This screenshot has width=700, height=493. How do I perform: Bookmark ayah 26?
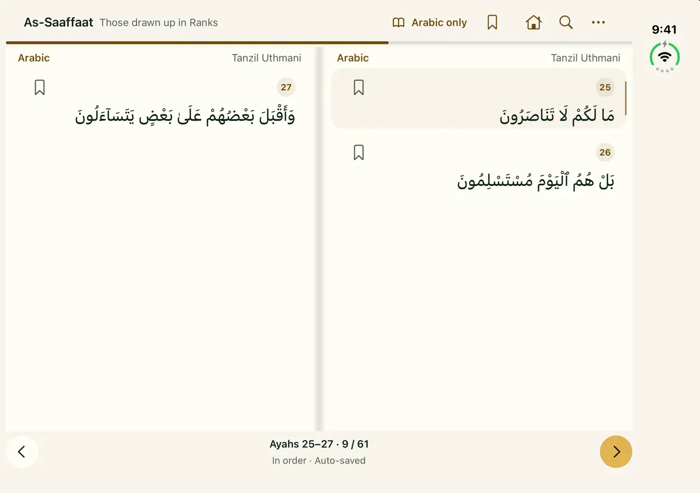click(x=359, y=152)
